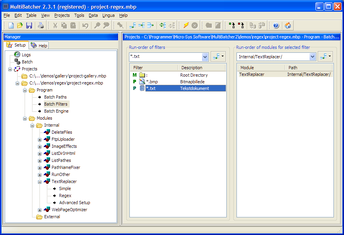The image size is (344, 235).
Task: Expand the ImageEffects module node
Action: point(39,147)
